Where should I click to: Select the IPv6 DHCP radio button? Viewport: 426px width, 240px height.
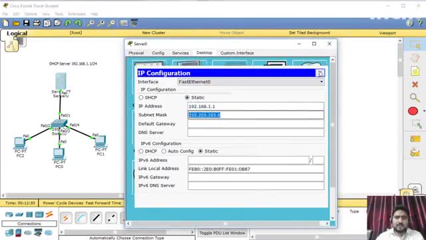(141, 151)
